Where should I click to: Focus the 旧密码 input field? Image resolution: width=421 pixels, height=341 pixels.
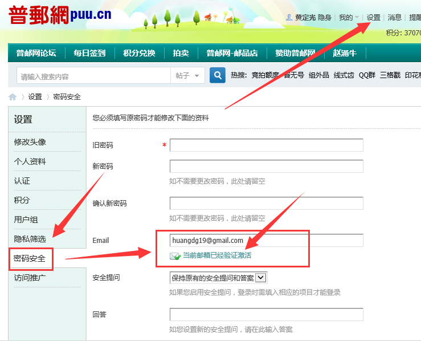click(267, 145)
